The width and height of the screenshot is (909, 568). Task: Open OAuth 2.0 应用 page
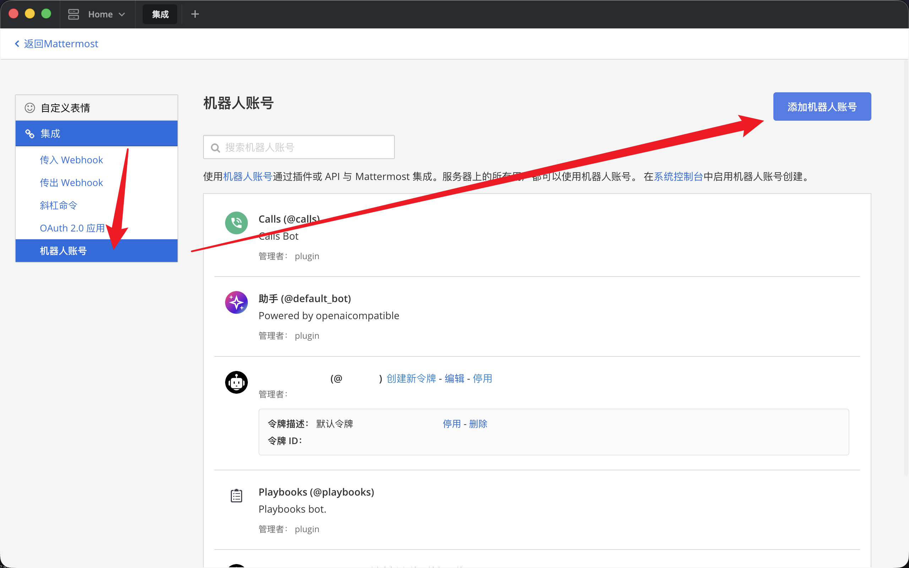tap(72, 228)
